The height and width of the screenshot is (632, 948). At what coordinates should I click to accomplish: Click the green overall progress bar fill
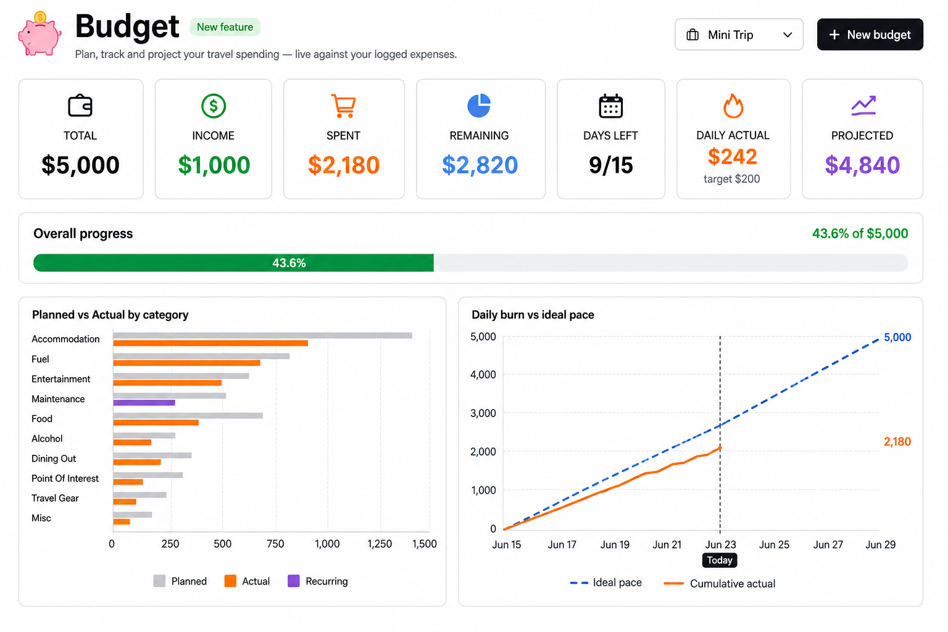(233, 263)
